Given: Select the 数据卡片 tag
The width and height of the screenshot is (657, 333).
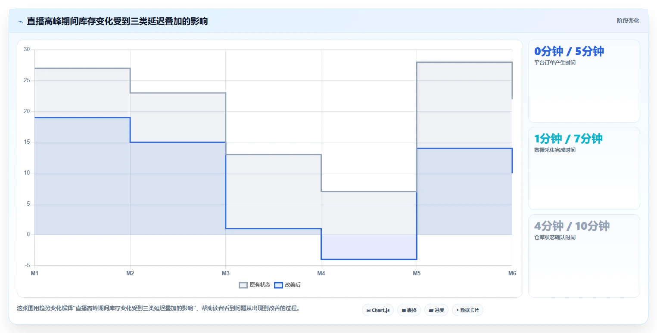Looking at the screenshot, I should tap(467, 310).
